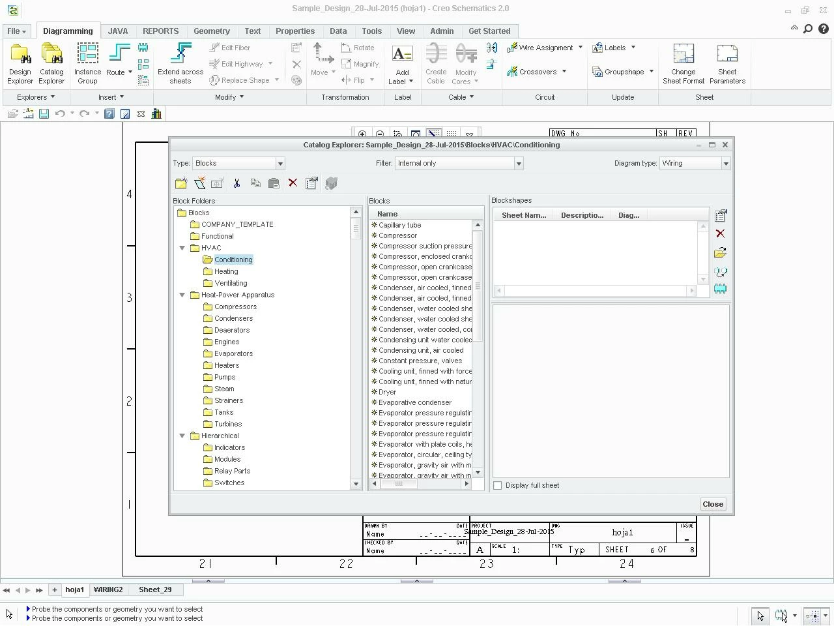
Task: Select the Compressors folder
Action: (x=235, y=306)
